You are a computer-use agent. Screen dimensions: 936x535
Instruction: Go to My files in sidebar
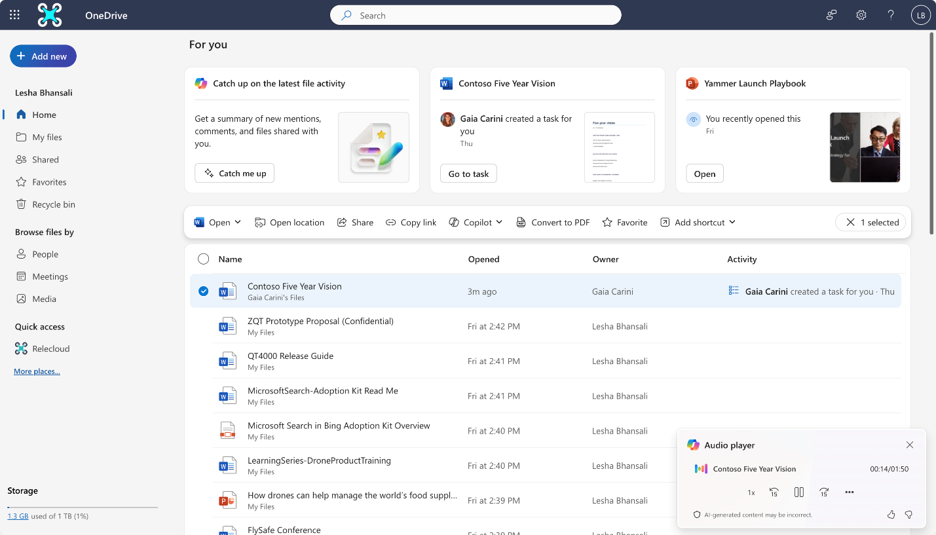pyautogui.click(x=47, y=137)
